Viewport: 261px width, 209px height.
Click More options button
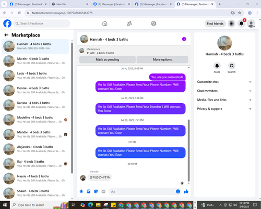[162, 59]
